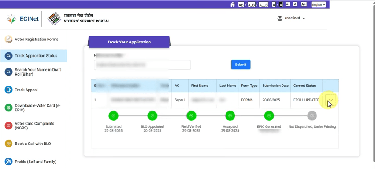Viewport: 375px width, 169px height.
Task: Click the BLO Appointed green status circle
Action: (152, 115)
